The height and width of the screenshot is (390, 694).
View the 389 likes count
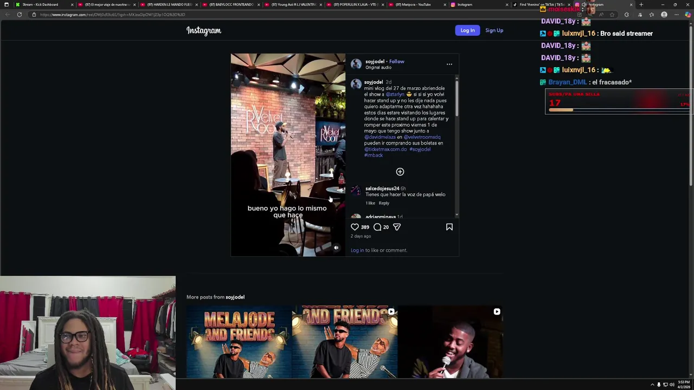(365, 227)
